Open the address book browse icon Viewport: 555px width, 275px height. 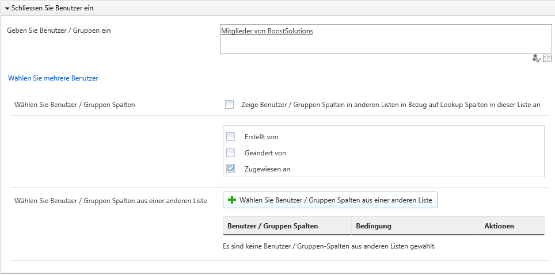pyautogui.click(x=547, y=59)
